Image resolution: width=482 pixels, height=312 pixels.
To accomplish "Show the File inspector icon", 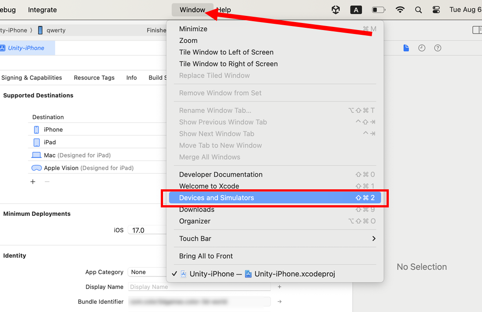I will [x=406, y=48].
